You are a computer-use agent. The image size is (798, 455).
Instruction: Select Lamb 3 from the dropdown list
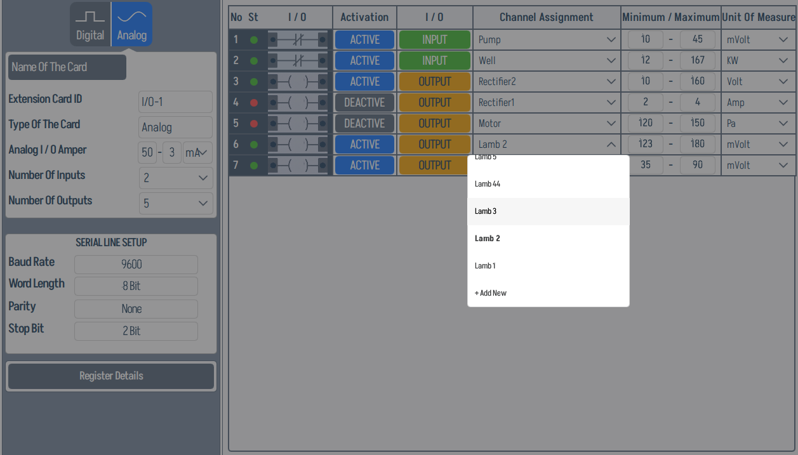[549, 211]
